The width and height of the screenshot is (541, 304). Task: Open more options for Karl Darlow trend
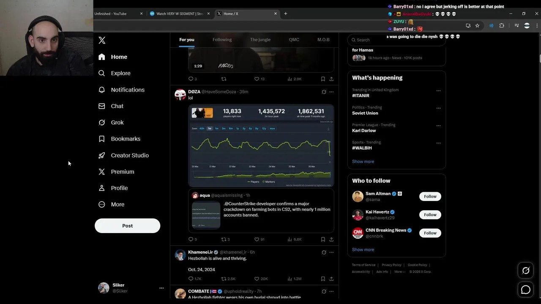point(438,126)
